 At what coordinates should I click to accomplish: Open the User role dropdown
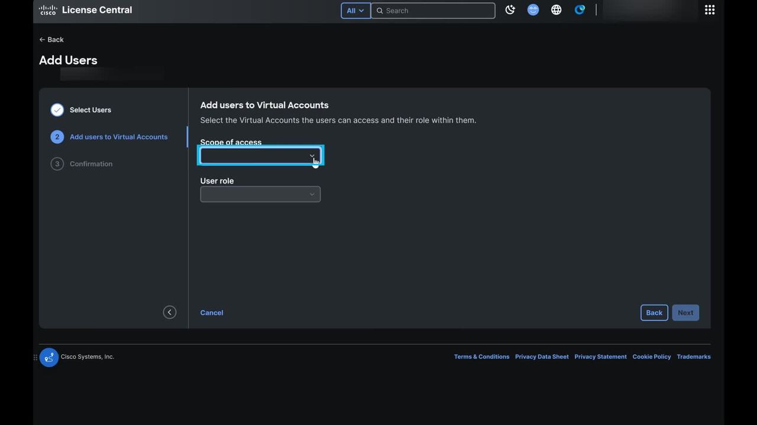pos(260,194)
